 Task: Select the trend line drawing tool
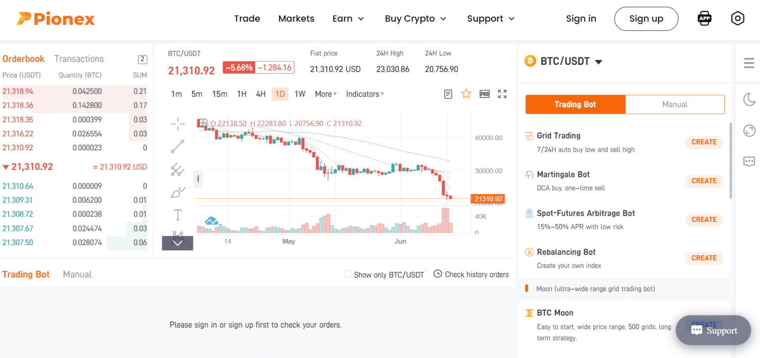coord(177,146)
